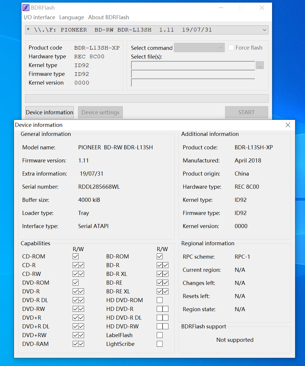This screenshot has height=366, width=305.
Task: Close the Device information dialog
Action: 288,125
